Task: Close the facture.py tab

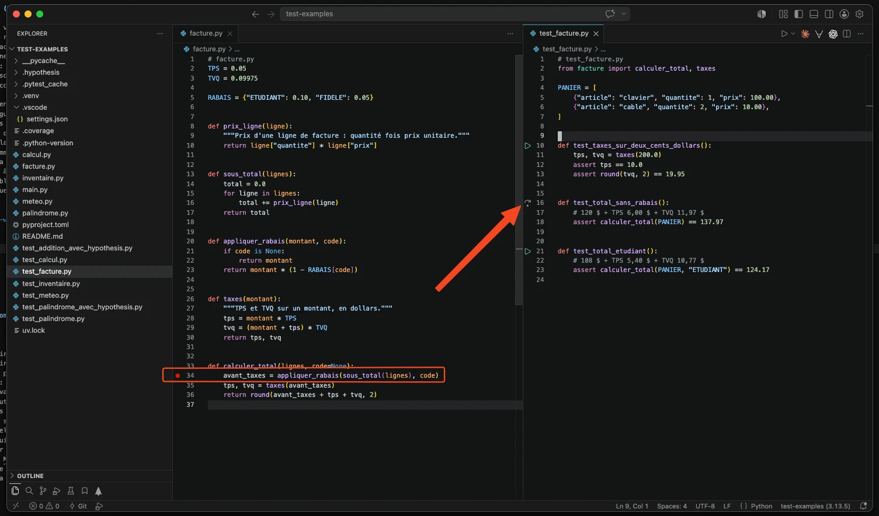Action: coord(230,34)
